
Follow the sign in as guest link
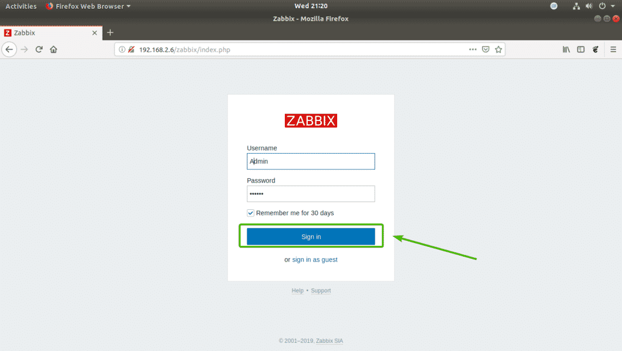click(x=315, y=259)
